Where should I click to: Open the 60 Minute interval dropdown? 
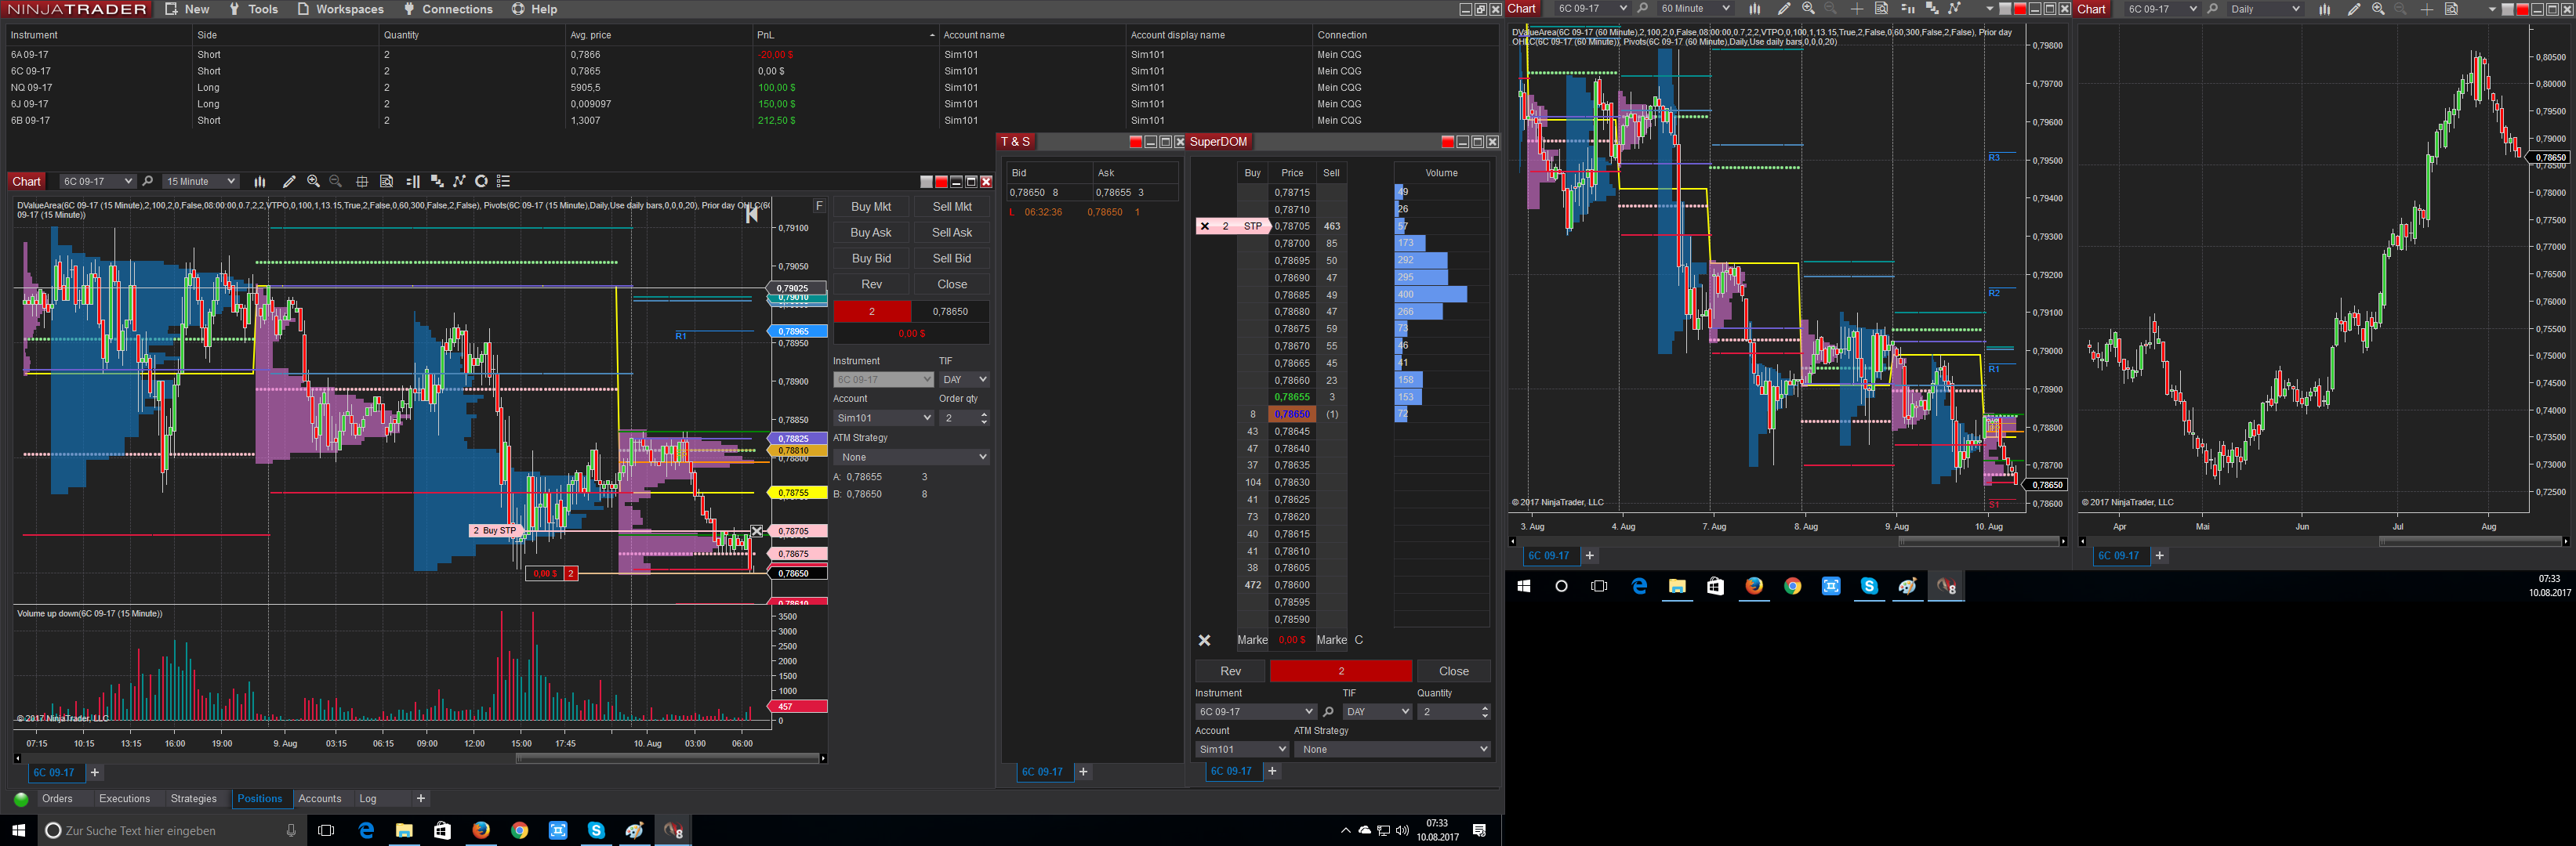1694,9
